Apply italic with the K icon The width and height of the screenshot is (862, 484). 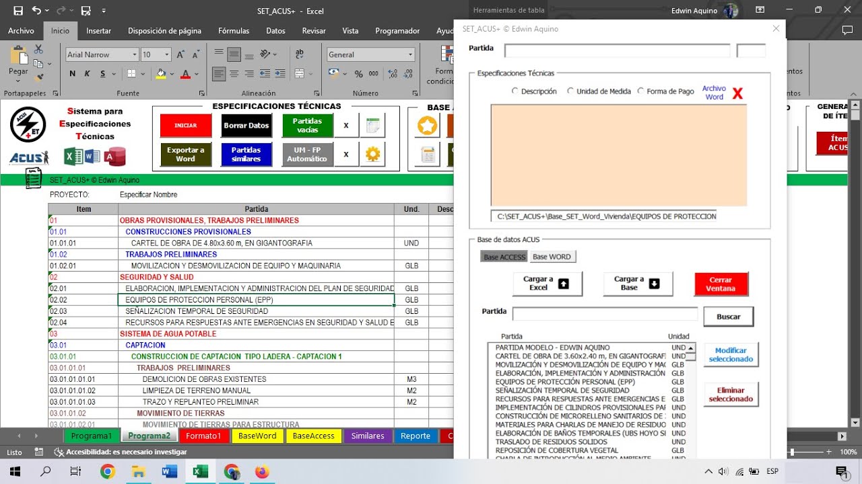click(x=86, y=74)
